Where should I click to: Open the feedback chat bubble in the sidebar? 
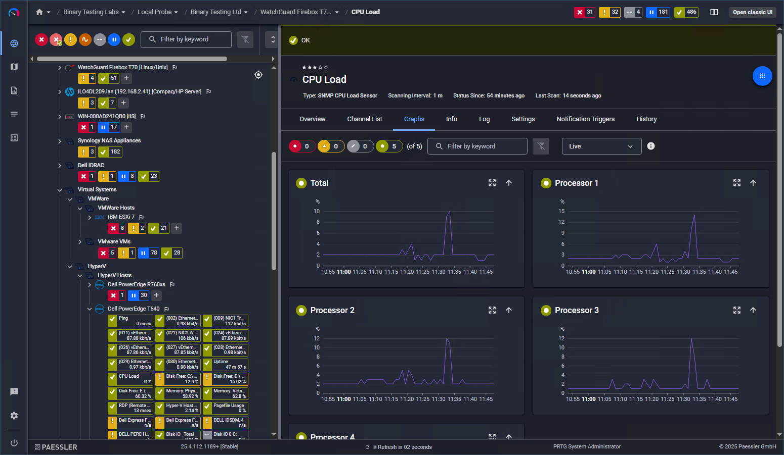tap(14, 391)
